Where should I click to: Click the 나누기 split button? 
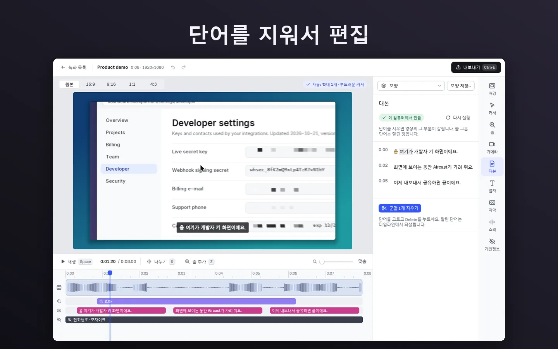[160, 262]
